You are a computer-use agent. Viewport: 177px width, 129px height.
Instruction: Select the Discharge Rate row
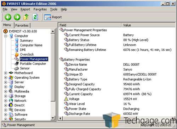point(117,114)
